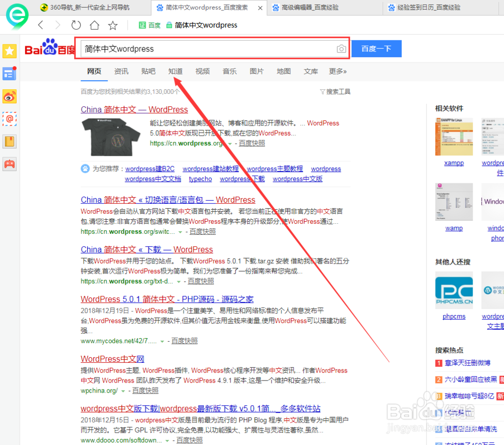The image size is (504, 445).
Task: Expand 更多» search categories
Action: (338, 72)
